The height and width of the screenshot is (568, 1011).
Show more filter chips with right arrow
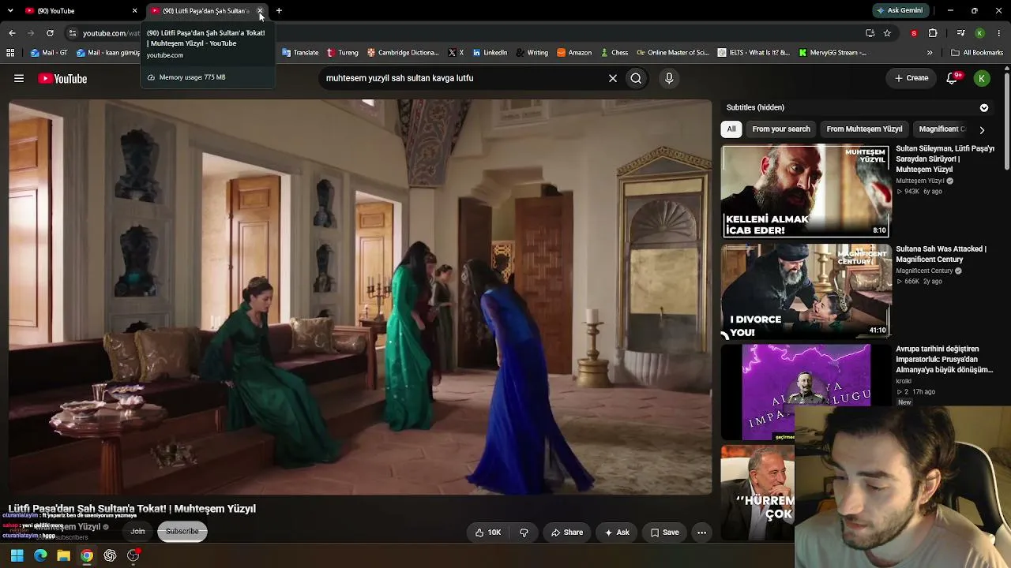pyautogui.click(x=982, y=129)
